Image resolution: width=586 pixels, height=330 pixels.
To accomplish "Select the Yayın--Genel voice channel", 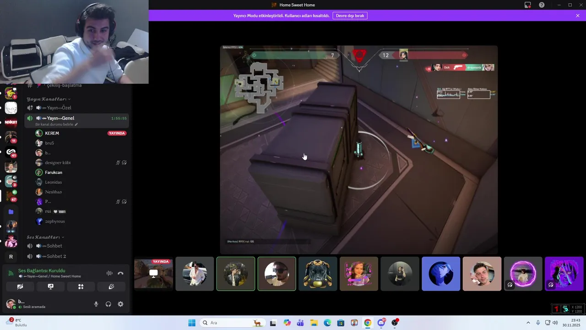I will pos(77,121).
